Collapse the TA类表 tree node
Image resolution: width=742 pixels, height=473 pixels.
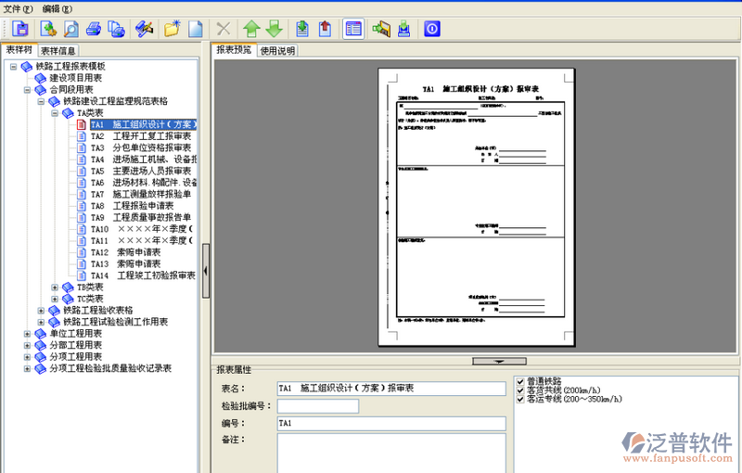pyautogui.click(x=55, y=113)
